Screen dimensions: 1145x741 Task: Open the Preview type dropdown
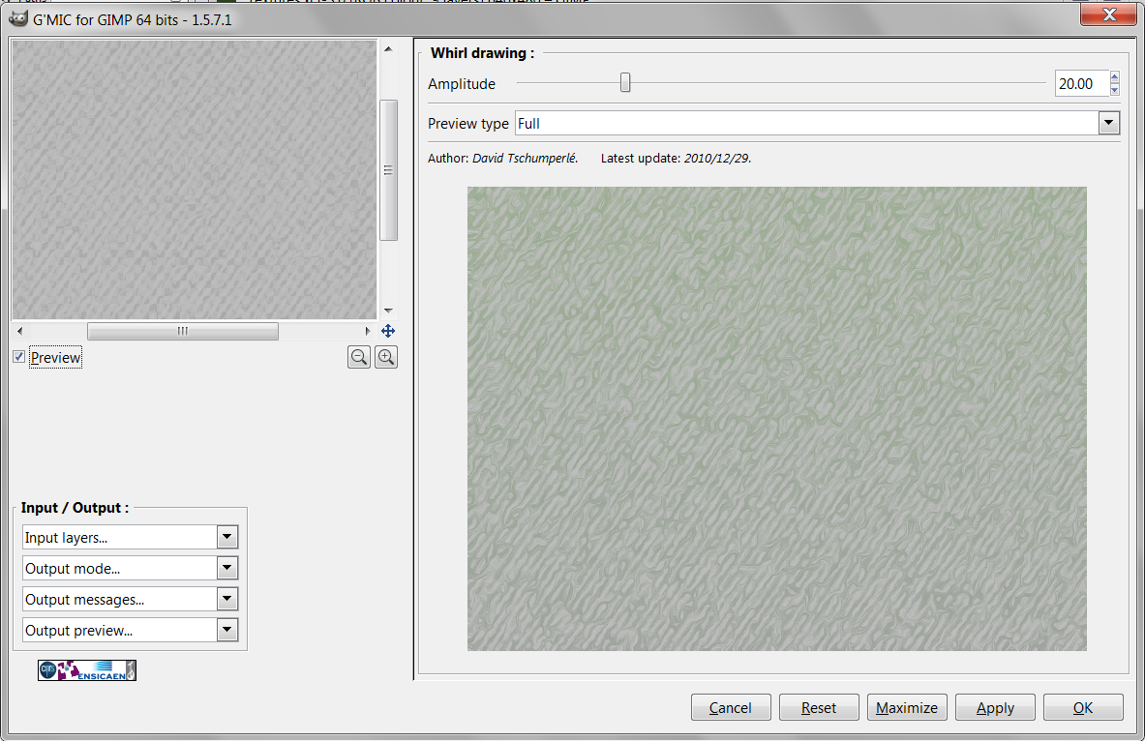[1107, 123]
